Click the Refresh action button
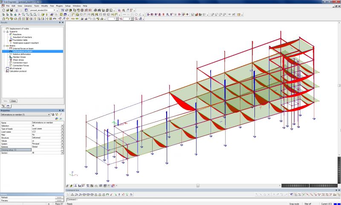 tap(59, 197)
